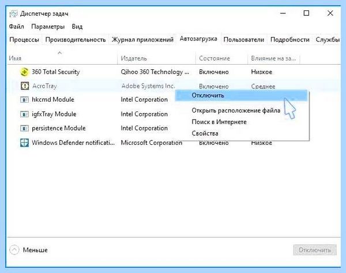The height and width of the screenshot is (273, 346).
Task: Switch to the Службы tab
Action: [x=328, y=40]
